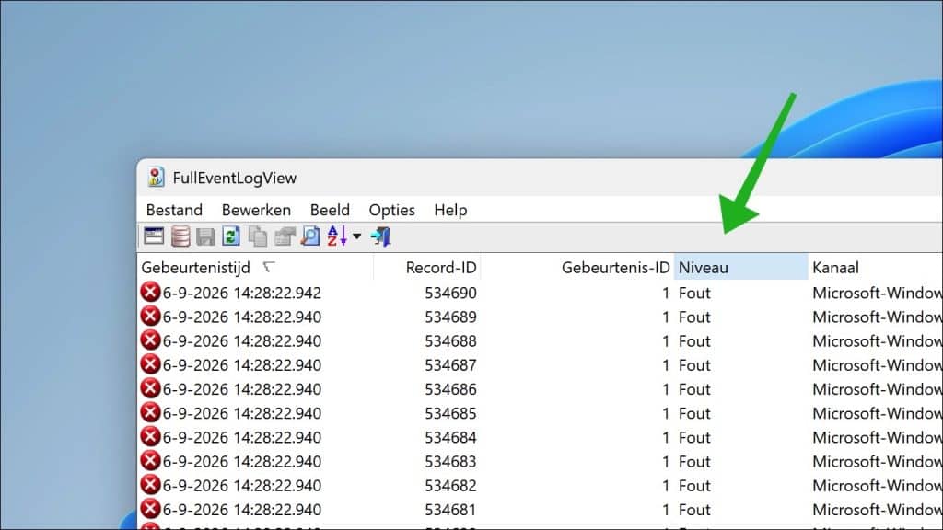The width and height of the screenshot is (943, 530).
Task: Open the Bestand menu
Action: 174,210
